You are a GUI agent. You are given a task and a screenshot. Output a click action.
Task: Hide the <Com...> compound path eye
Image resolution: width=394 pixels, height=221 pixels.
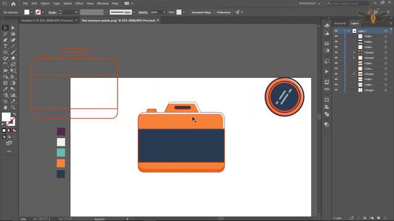(336, 68)
